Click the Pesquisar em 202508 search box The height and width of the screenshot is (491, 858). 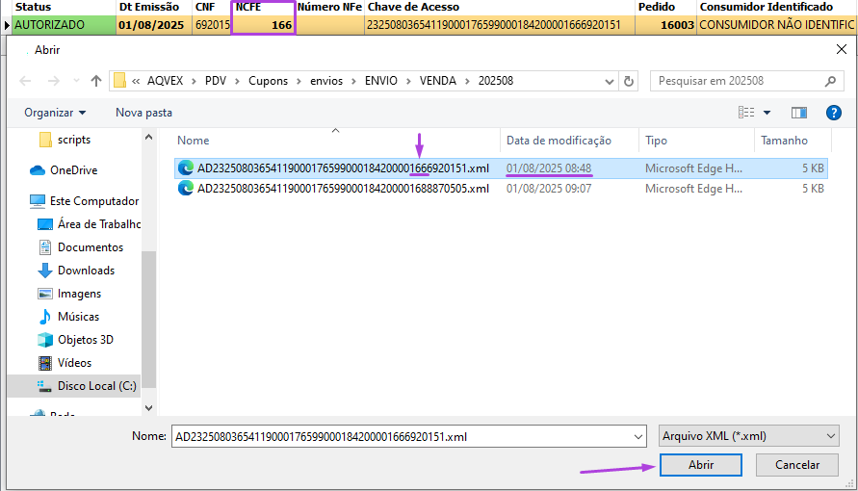[740, 81]
